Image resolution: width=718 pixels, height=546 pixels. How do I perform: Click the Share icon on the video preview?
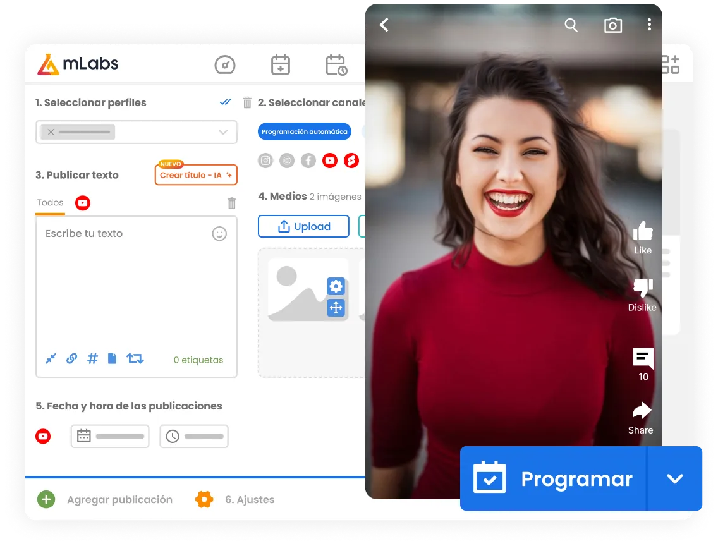pyautogui.click(x=642, y=411)
